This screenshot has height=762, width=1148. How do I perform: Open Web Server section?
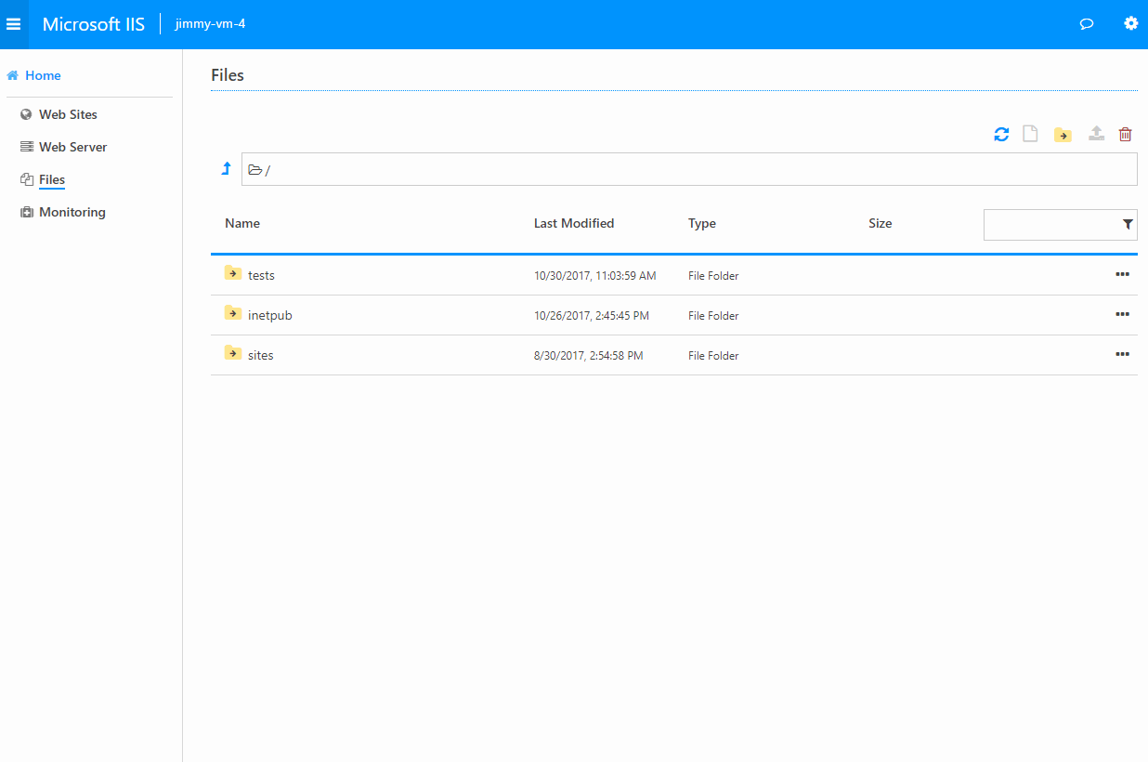72,147
